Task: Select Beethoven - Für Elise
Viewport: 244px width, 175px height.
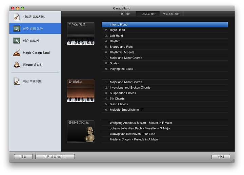Action: (165, 134)
